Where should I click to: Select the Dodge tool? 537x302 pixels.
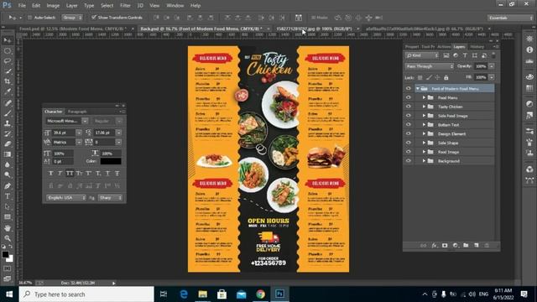click(8, 174)
